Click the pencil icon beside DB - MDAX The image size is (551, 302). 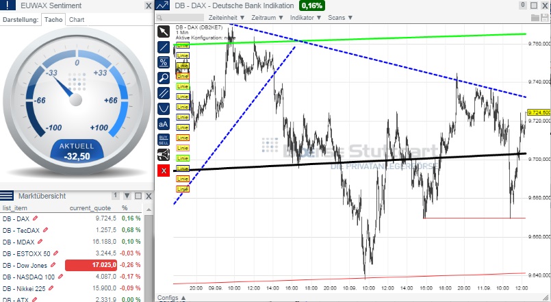[x=40, y=242]
